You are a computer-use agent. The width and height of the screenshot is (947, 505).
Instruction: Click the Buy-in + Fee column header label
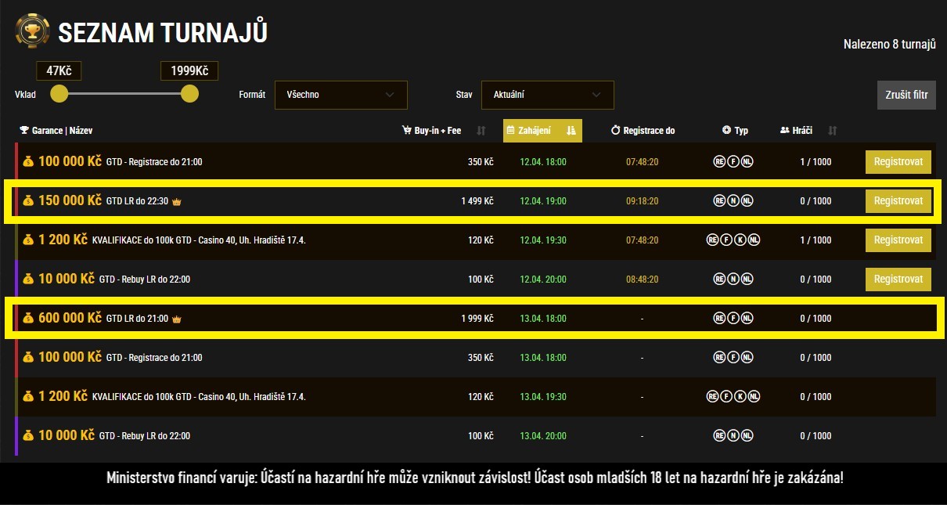point(431,131)
